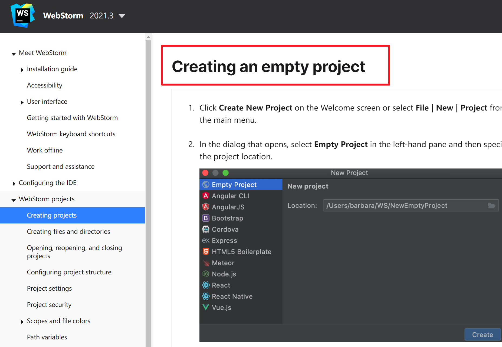
Task: Select the Creating projects item
Action: point(73,215)
